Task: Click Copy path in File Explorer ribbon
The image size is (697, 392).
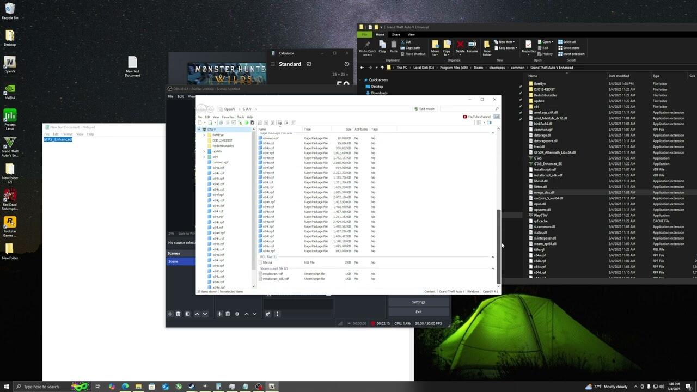Action: [x=411, y=48]
